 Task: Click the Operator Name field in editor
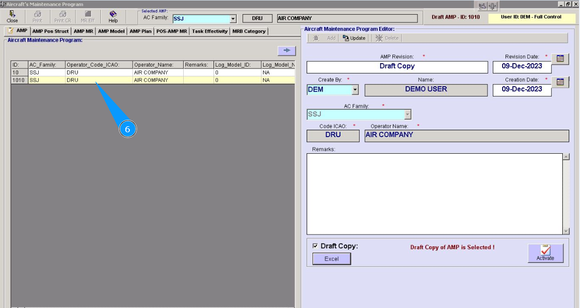click(467, 135)
